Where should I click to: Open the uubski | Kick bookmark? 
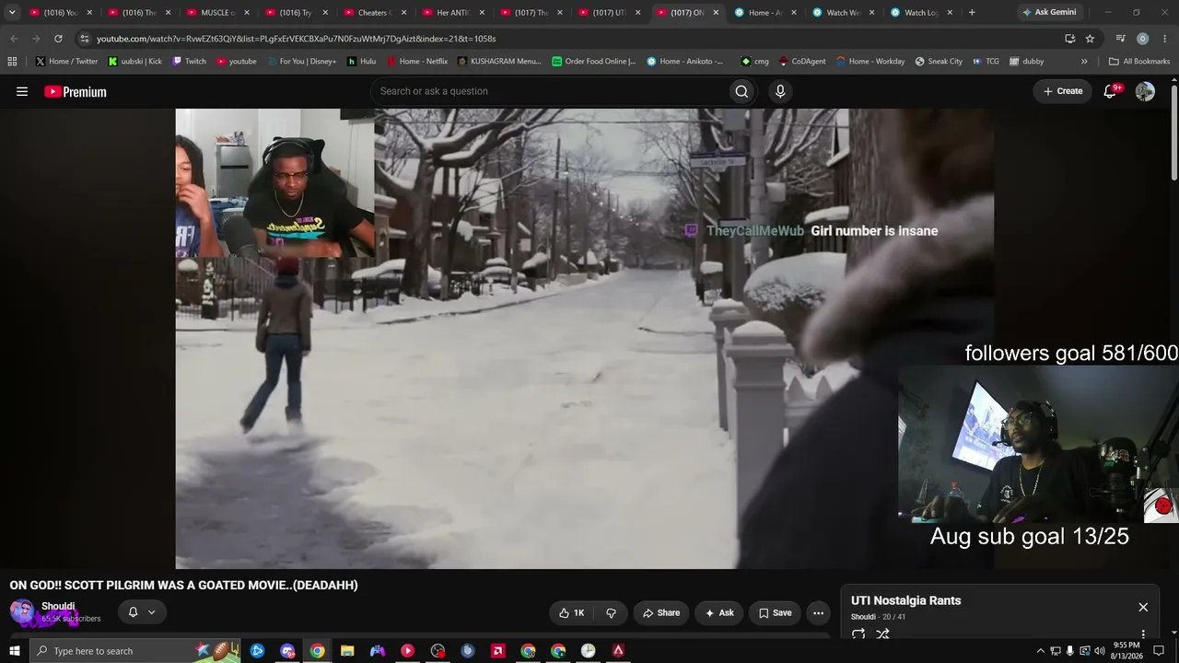click(134, 62)
